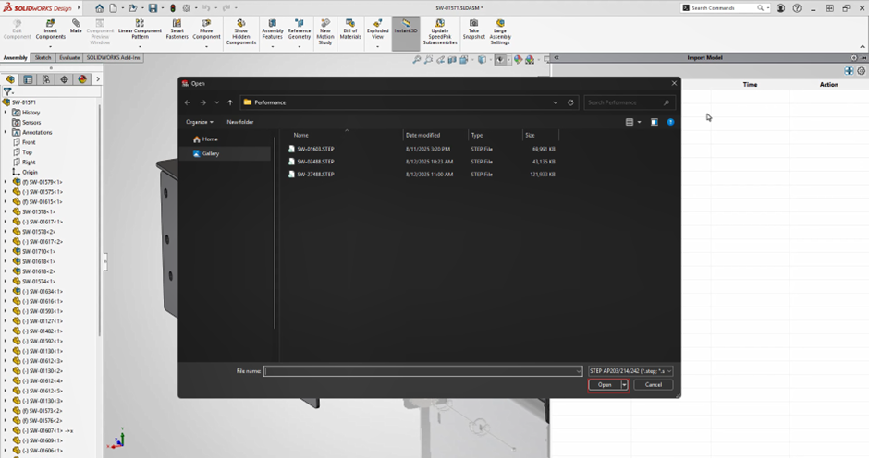869x458 pixels.
Task: Select the SW-02488.STEP file
Action: coord(315,162)
